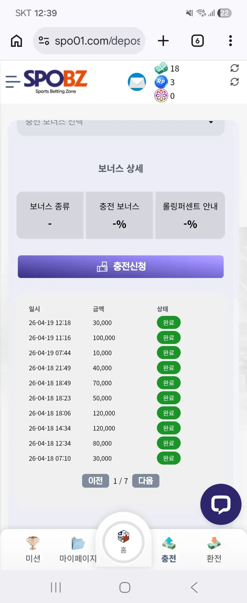Tap the spo01.com address bar
The image size is (247, 603).
pyautogui.click(x=89, y=41)
